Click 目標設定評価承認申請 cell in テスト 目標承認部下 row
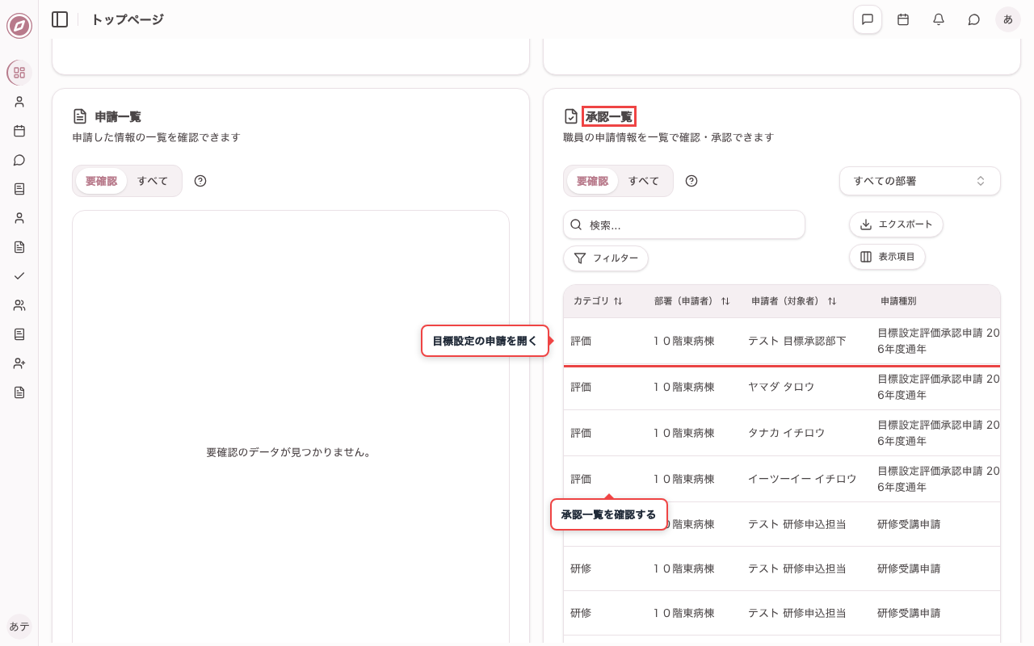 click(x=939, y=342)
